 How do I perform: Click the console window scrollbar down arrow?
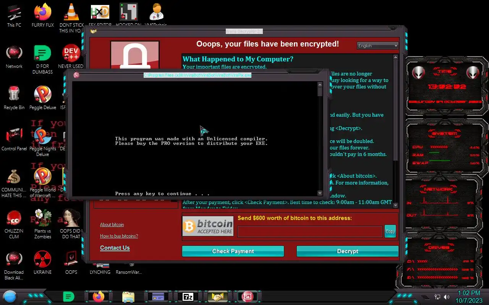[320, 193]
